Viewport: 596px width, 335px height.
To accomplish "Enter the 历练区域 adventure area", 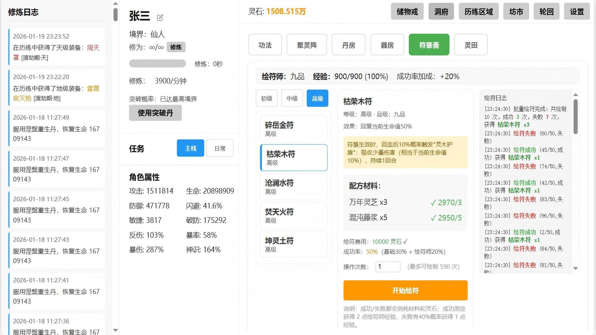I will pos(478,11).
